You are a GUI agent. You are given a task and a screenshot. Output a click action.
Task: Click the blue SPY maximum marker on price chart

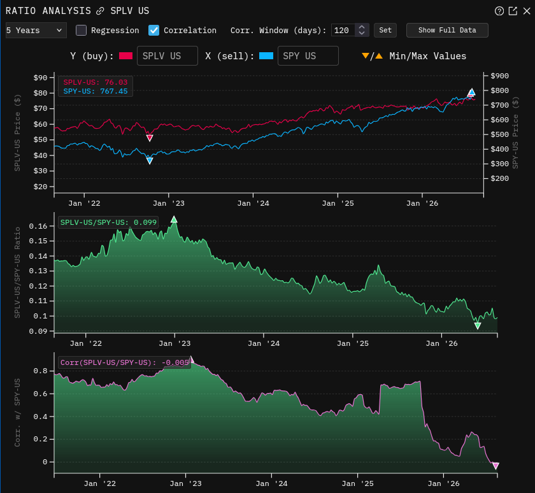click(x=471, y=92)
